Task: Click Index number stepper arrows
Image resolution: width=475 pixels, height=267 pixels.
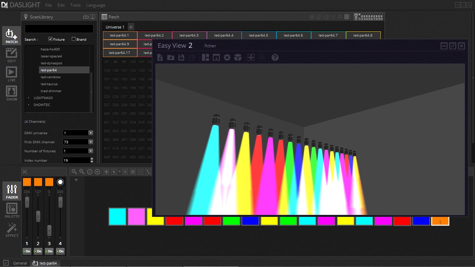Action: point(92,160)
